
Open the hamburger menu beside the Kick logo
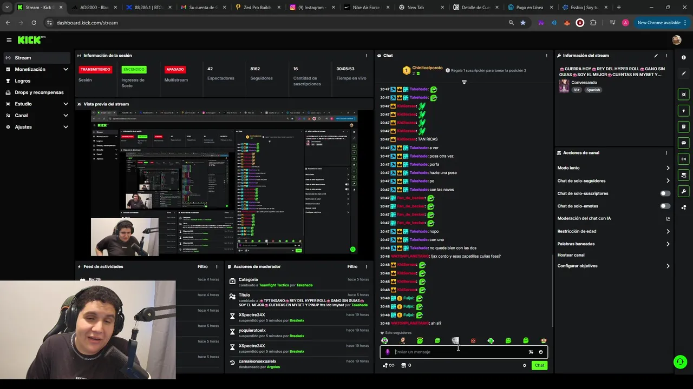point(9,40)
